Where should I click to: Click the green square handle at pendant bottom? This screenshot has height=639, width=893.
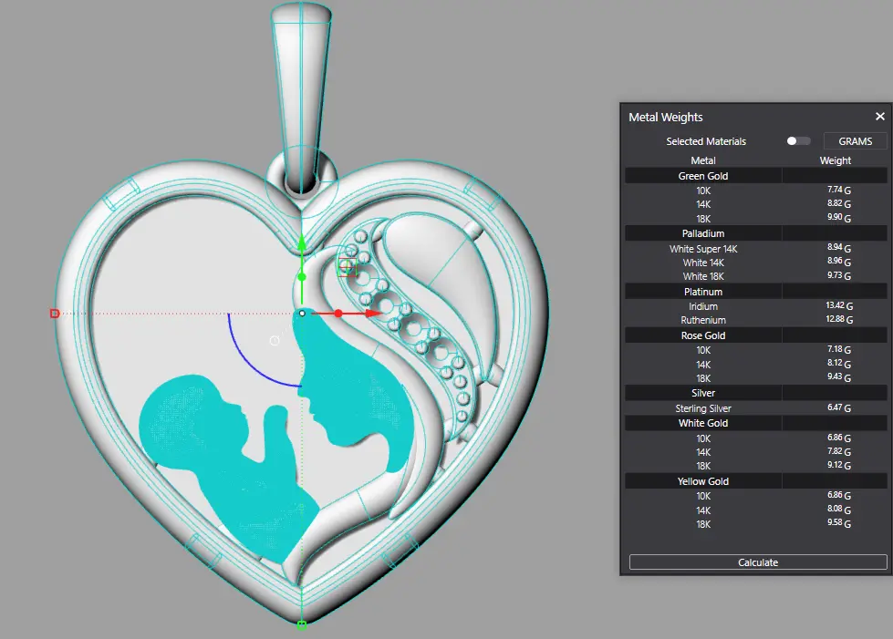[x=302, y=624]
